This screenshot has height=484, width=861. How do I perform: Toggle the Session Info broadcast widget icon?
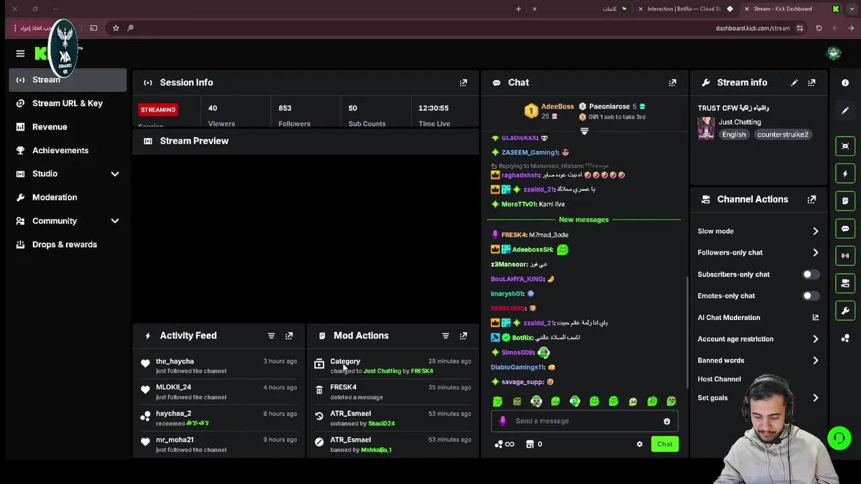click(846, 255)
